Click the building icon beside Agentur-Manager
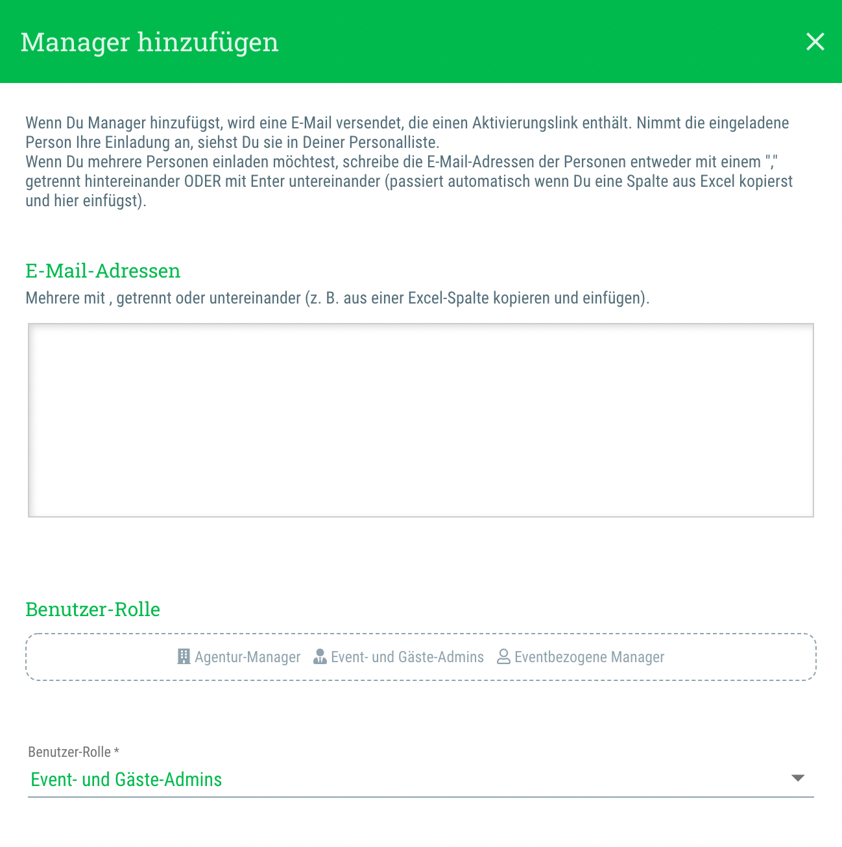The image size is (842, 847). [184, 656]
